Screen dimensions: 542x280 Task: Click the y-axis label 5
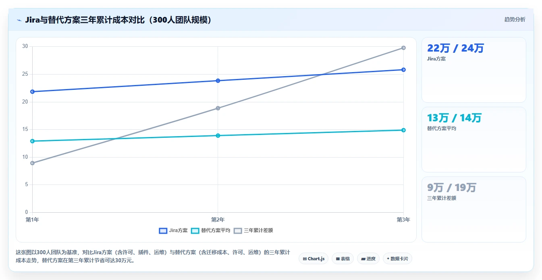[27, 185]
